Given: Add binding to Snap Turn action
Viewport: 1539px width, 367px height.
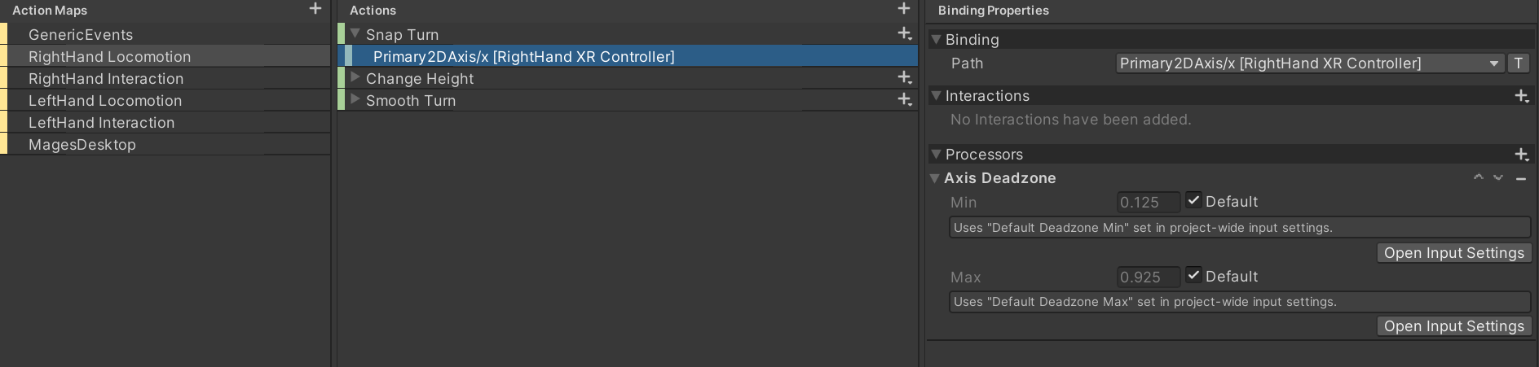Looking at the screenshot, I should pyautogui.click(x=905, y=33).
